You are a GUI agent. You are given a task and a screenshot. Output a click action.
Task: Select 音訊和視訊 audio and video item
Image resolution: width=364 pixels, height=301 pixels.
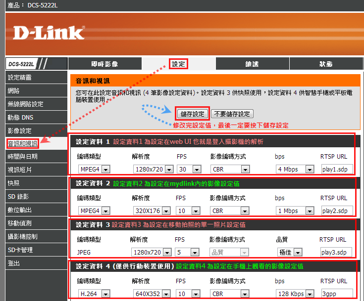point(22,144)
